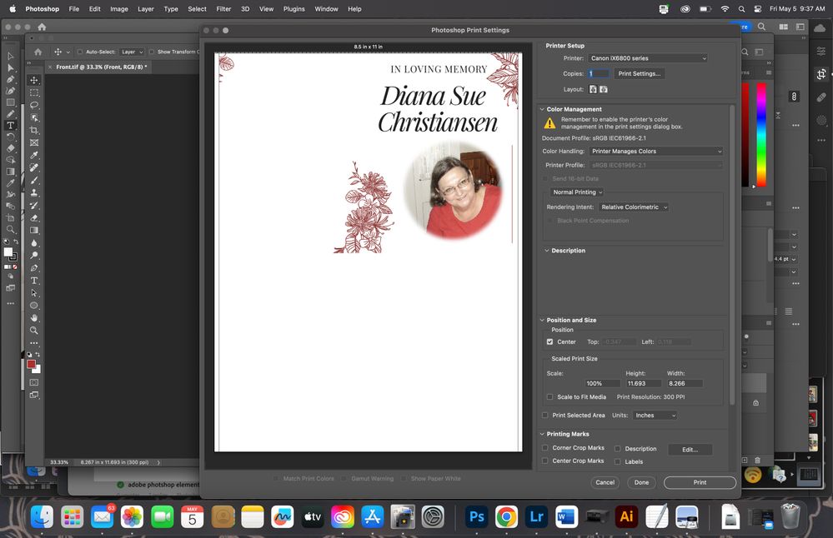Open the Printer dropdown Canon iX6800

648,58
